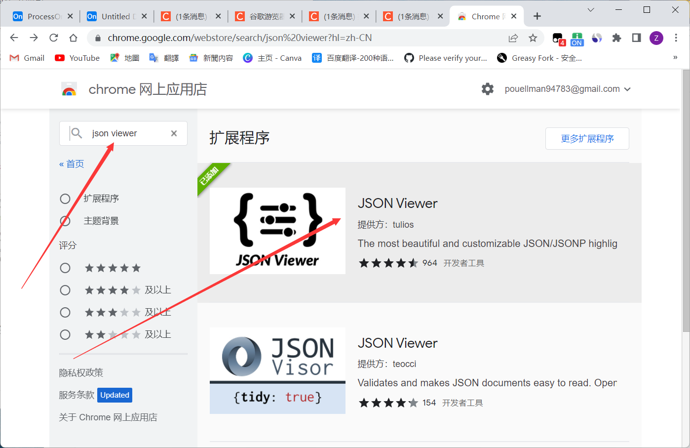Viewport: 690px width, 448px height.
Task: Click the Chrome Web Store logo
Action: tap(69, 89)
